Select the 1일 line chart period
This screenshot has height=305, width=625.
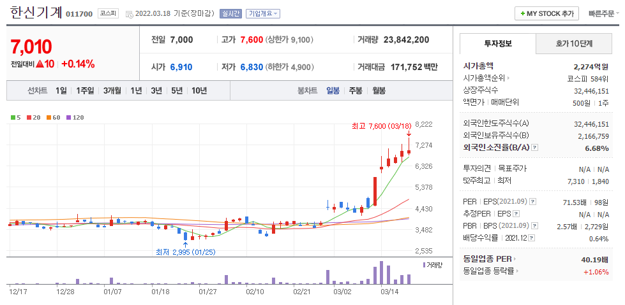tap(61, 90)
